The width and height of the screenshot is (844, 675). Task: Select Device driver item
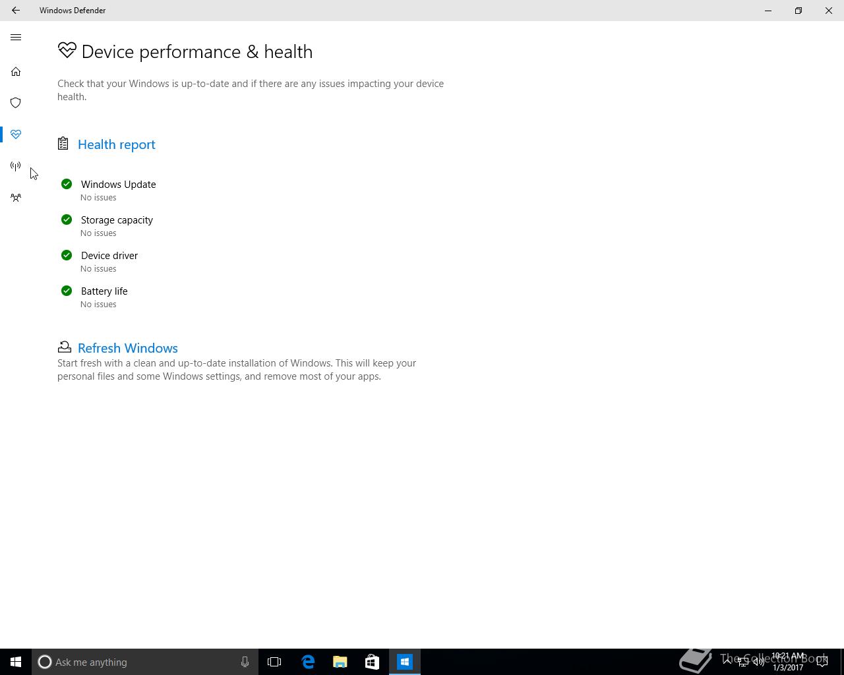(x=109, y=256)
